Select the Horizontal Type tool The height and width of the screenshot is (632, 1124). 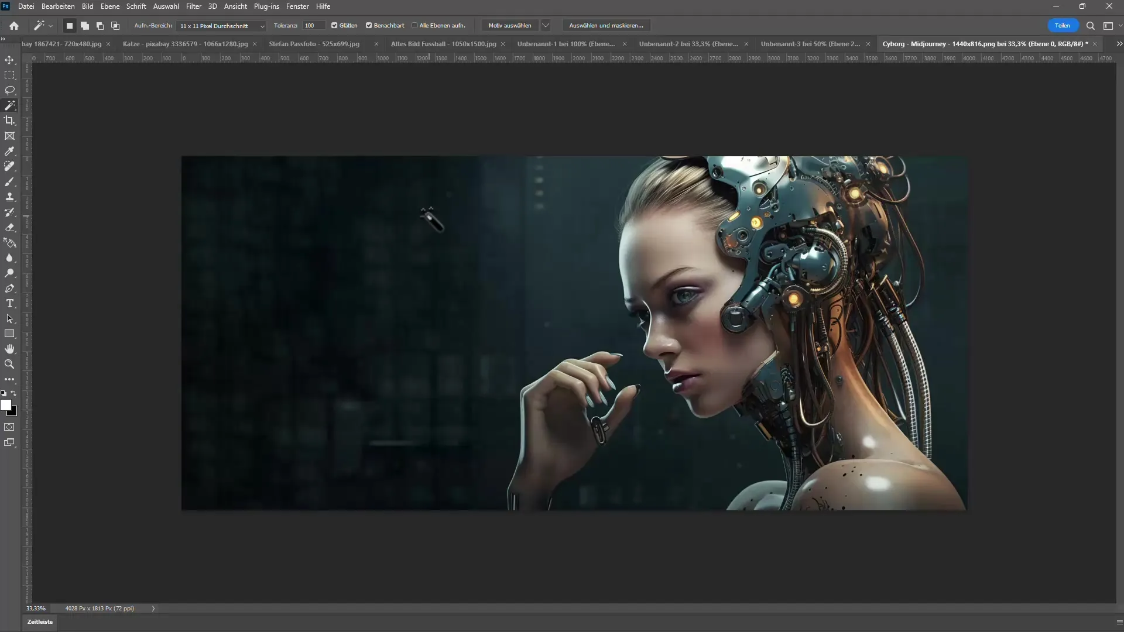[9, 303]
